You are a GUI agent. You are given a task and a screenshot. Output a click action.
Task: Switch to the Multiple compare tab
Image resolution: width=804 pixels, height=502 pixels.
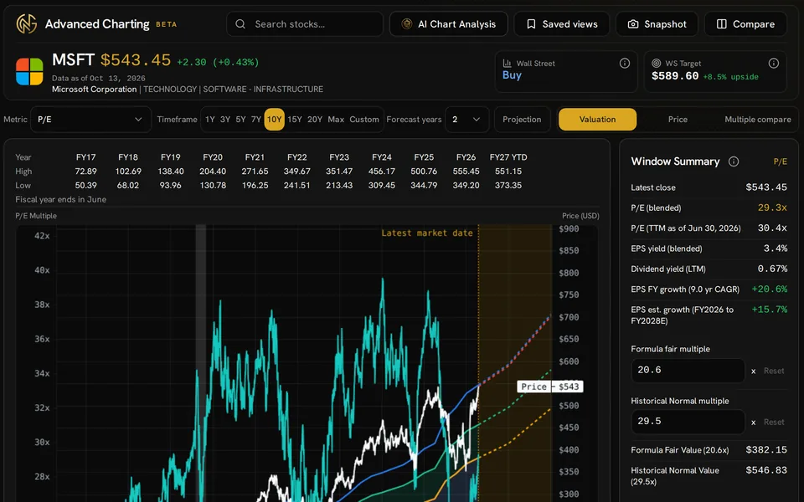757,120
